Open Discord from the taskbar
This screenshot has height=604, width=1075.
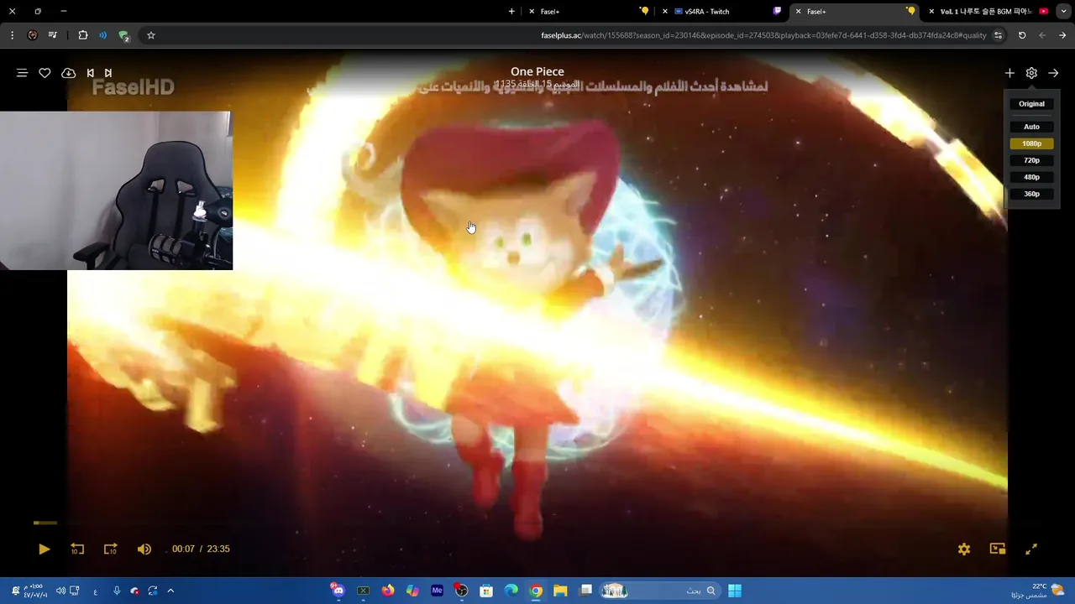(x=338, y=591)
